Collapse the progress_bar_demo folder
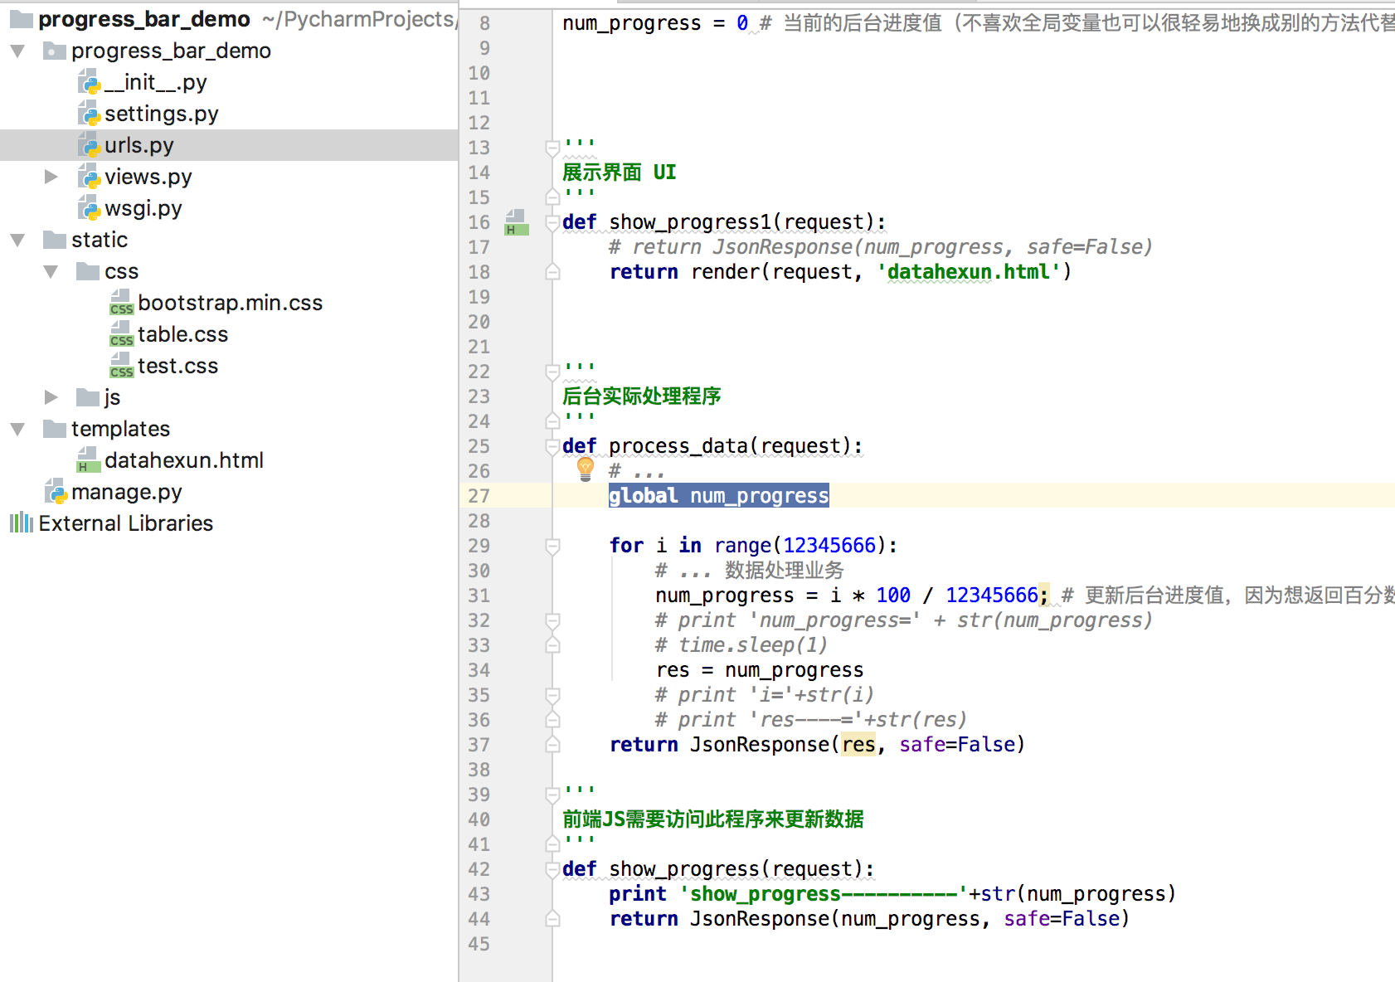The width and height of the screenshot is (1395, 982). pyautogui.click(x=17, y=50)
